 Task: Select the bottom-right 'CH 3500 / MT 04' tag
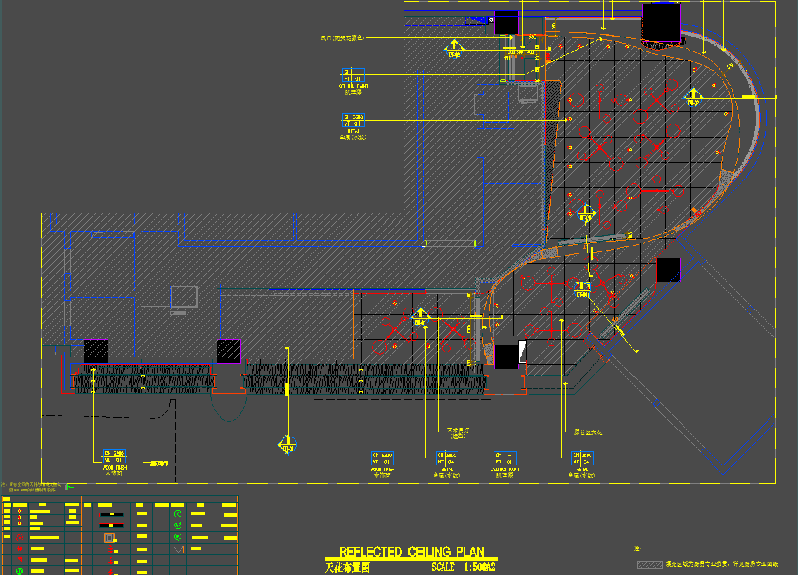click(582, 458)
